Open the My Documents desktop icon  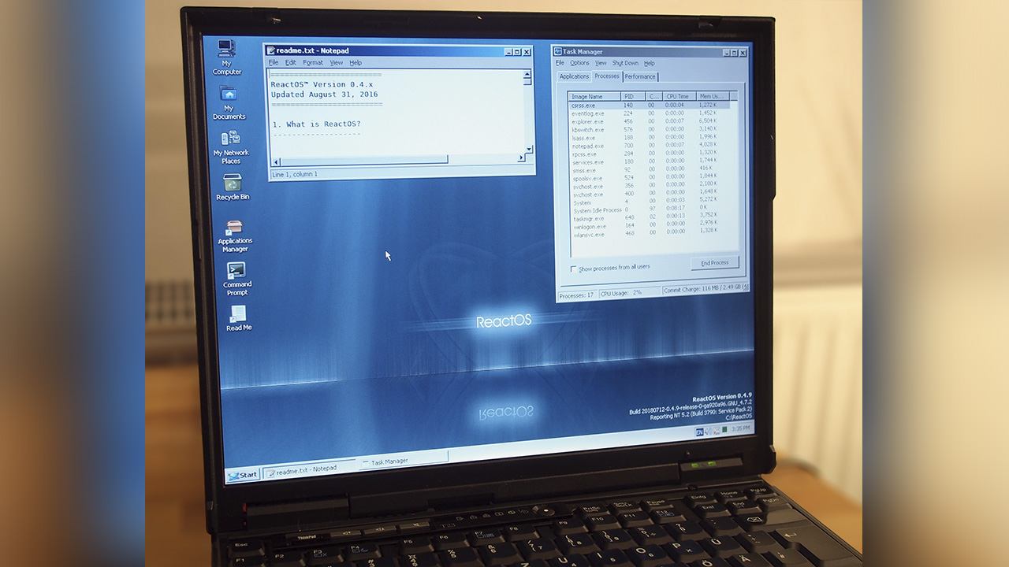coord(229,102)
